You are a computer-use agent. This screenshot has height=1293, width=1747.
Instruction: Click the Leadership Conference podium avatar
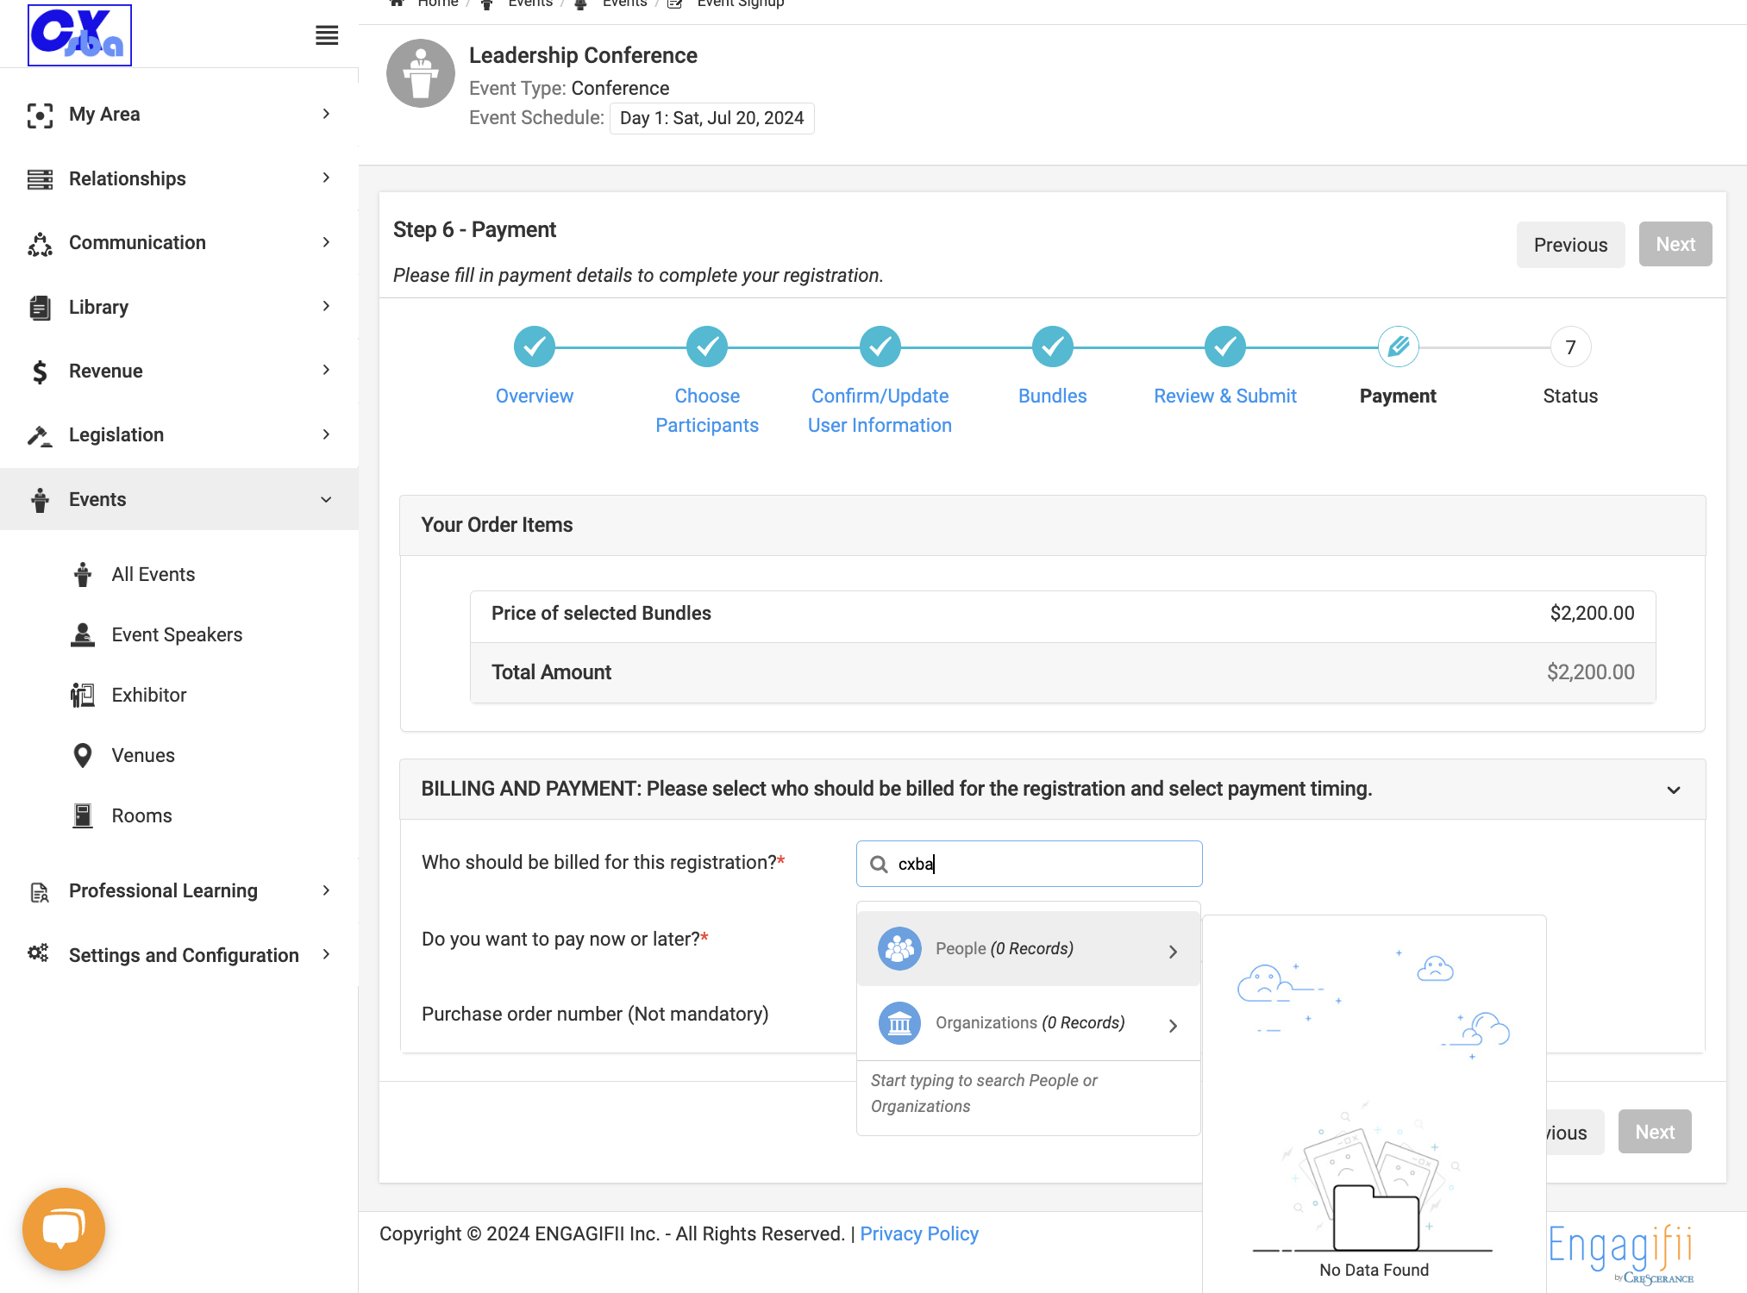[421, 73]
